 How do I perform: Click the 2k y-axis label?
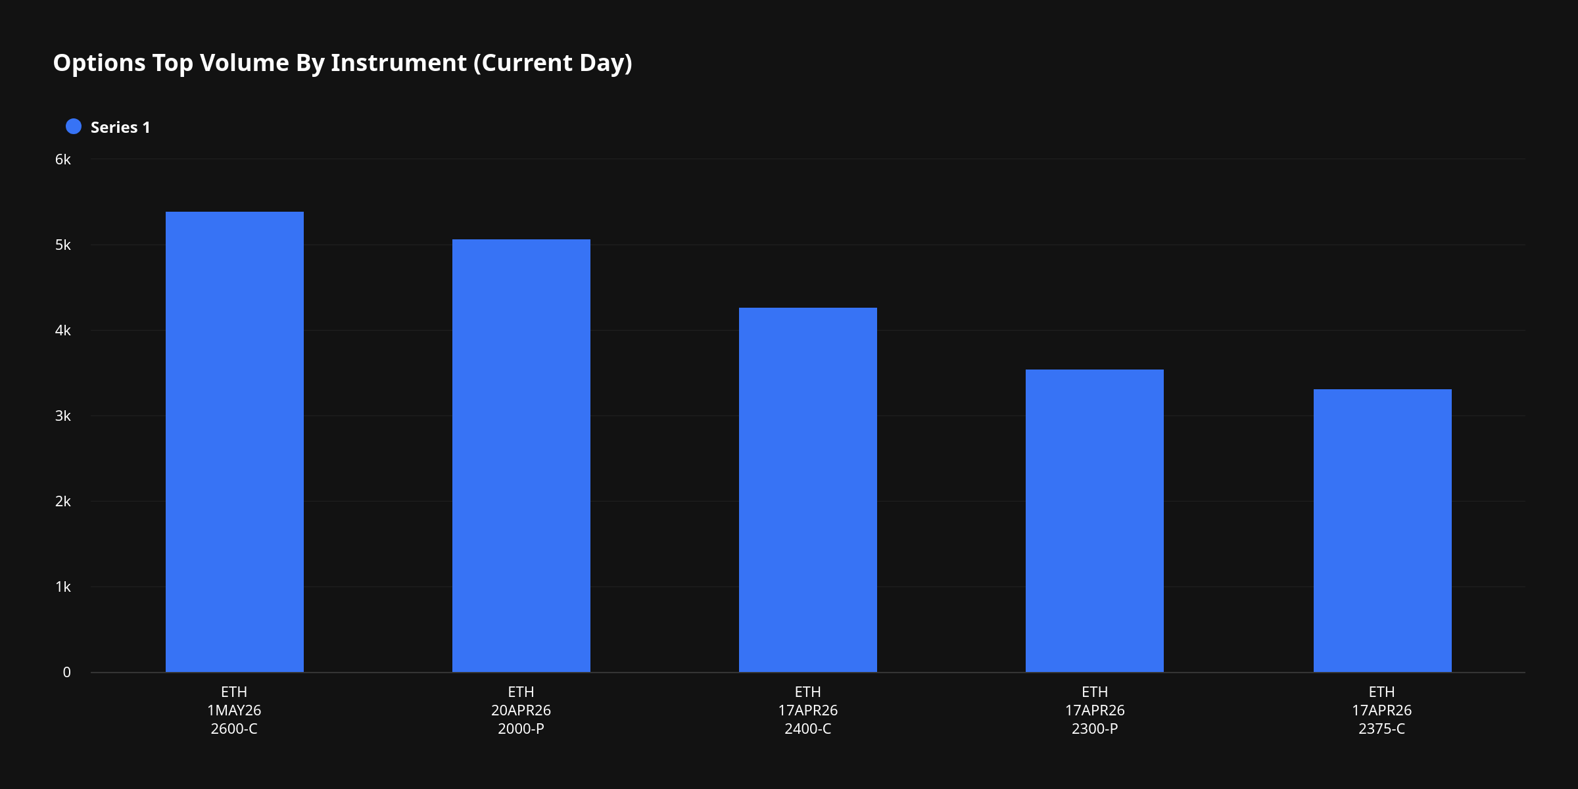63,501
